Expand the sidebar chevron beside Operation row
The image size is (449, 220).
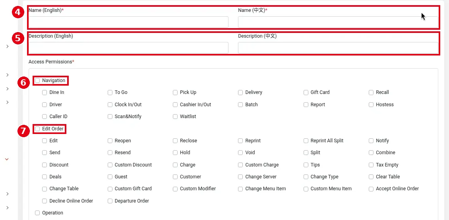pyautogui.click(x=8, y=208)
